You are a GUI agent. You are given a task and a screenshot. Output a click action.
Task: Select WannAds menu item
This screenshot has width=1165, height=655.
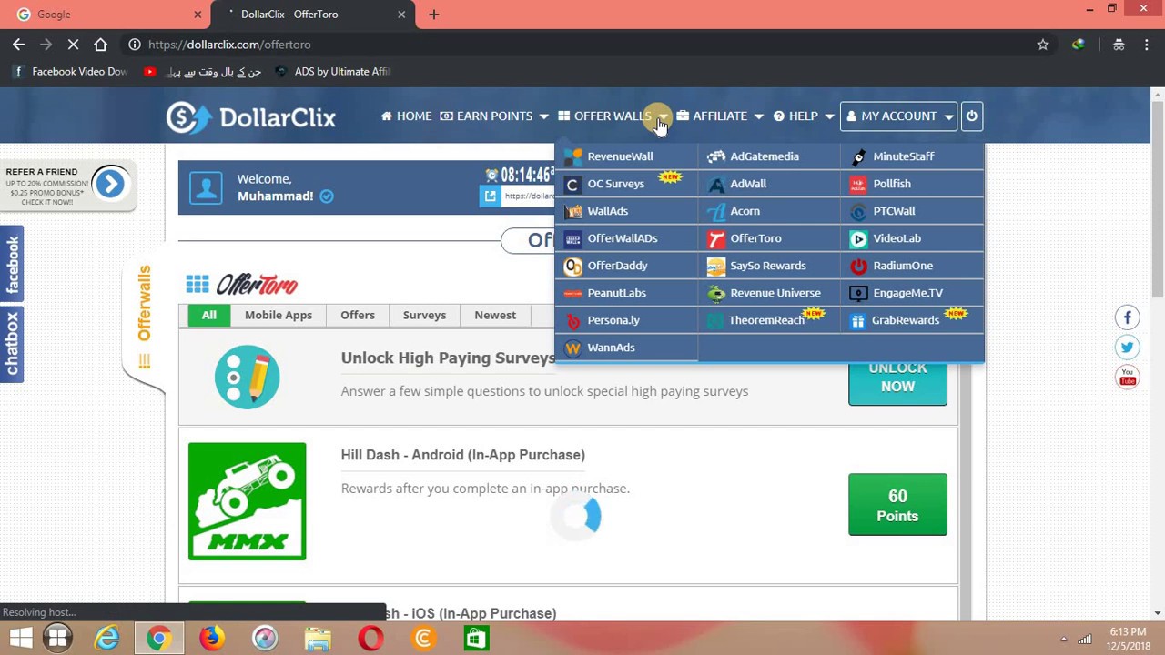(626, 348)
